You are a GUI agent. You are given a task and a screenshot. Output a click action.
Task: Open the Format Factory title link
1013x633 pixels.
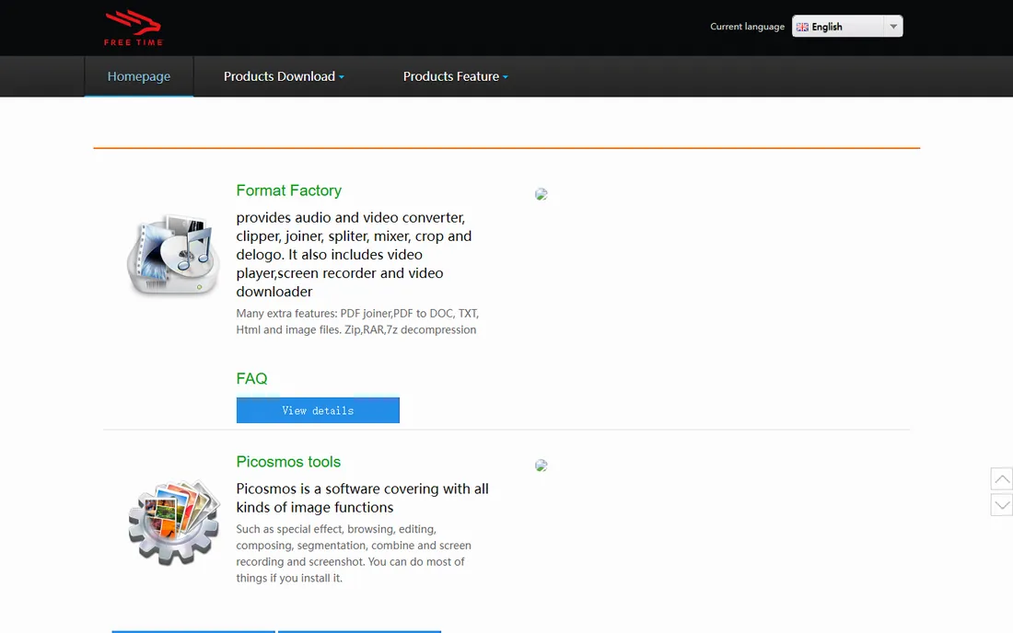289,190
